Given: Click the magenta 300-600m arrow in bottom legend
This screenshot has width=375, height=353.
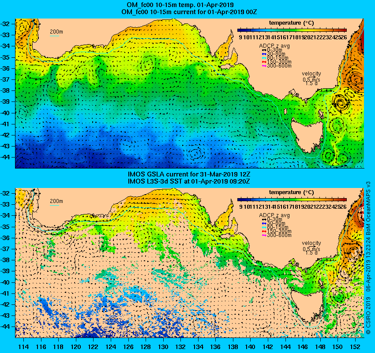Looking at the screenshot, I should [264, 235].
